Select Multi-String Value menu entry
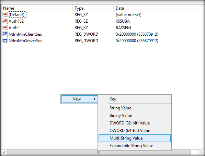Image resolution: width=205 pixels, height=156 pixels. (x=135, y=138)
